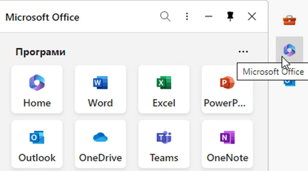The image size is (308, 171).
Task: Open the PowerPoint app tile
Action: (x=227, y=89)
